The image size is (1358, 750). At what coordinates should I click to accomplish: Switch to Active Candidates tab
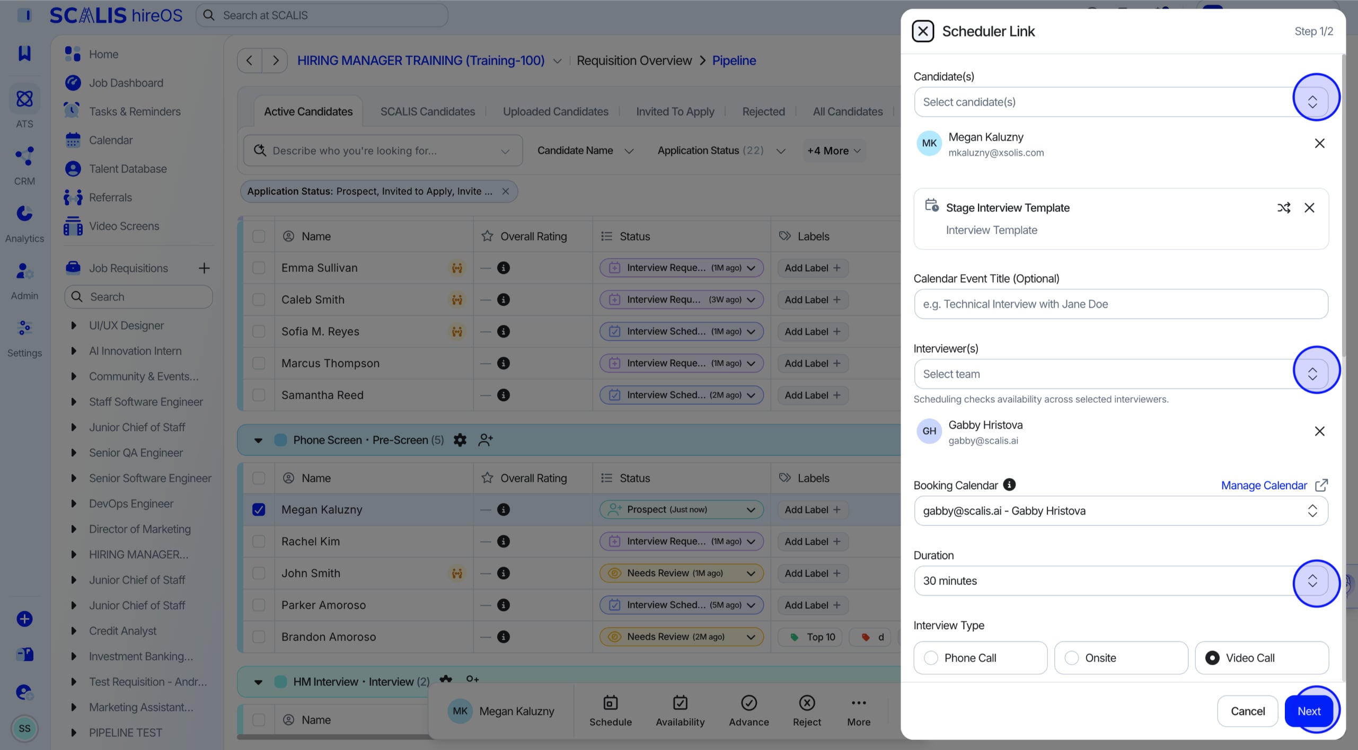tap(308, 112)
